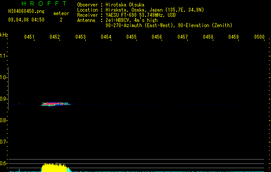Click the 0455 time marker
The height and width of the screenshot is (172, 271).
coord(131,37)
